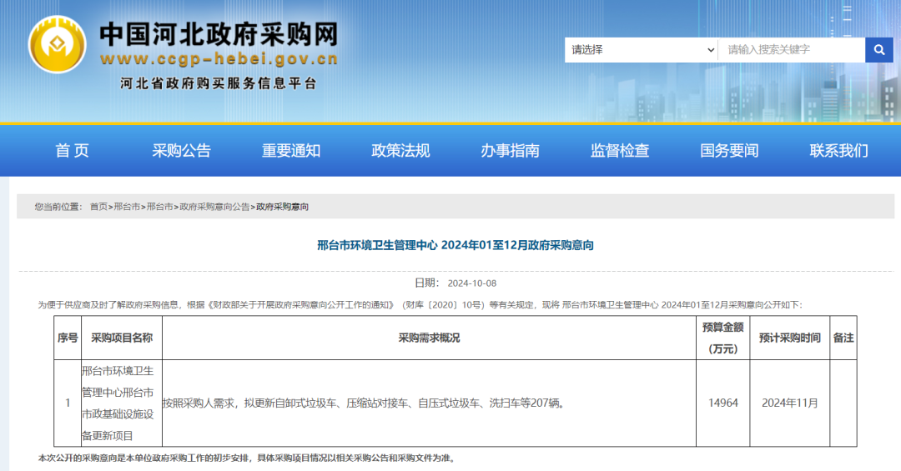The height and width of the screenshot is (471, 901).
Task: Click the site title 中国河北政府采购网
Action: [x=219, y=34]
